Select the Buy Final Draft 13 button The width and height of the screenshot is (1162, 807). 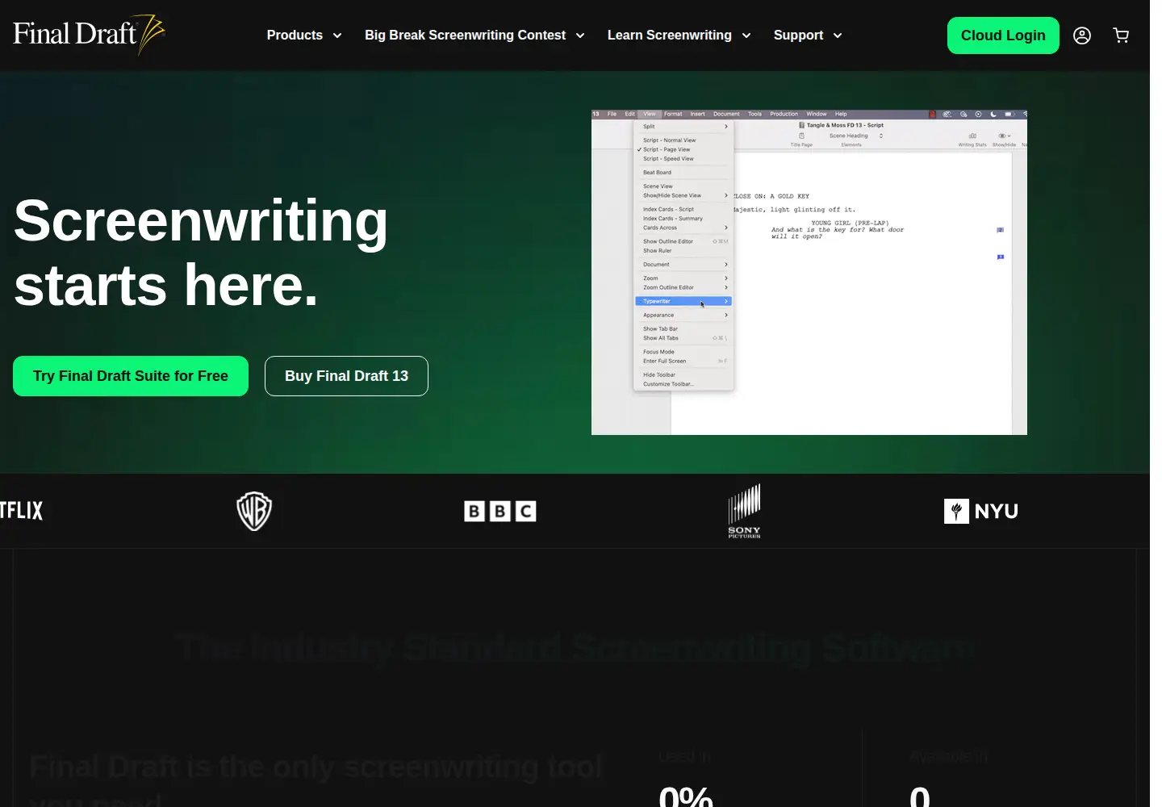coord(346,376)
